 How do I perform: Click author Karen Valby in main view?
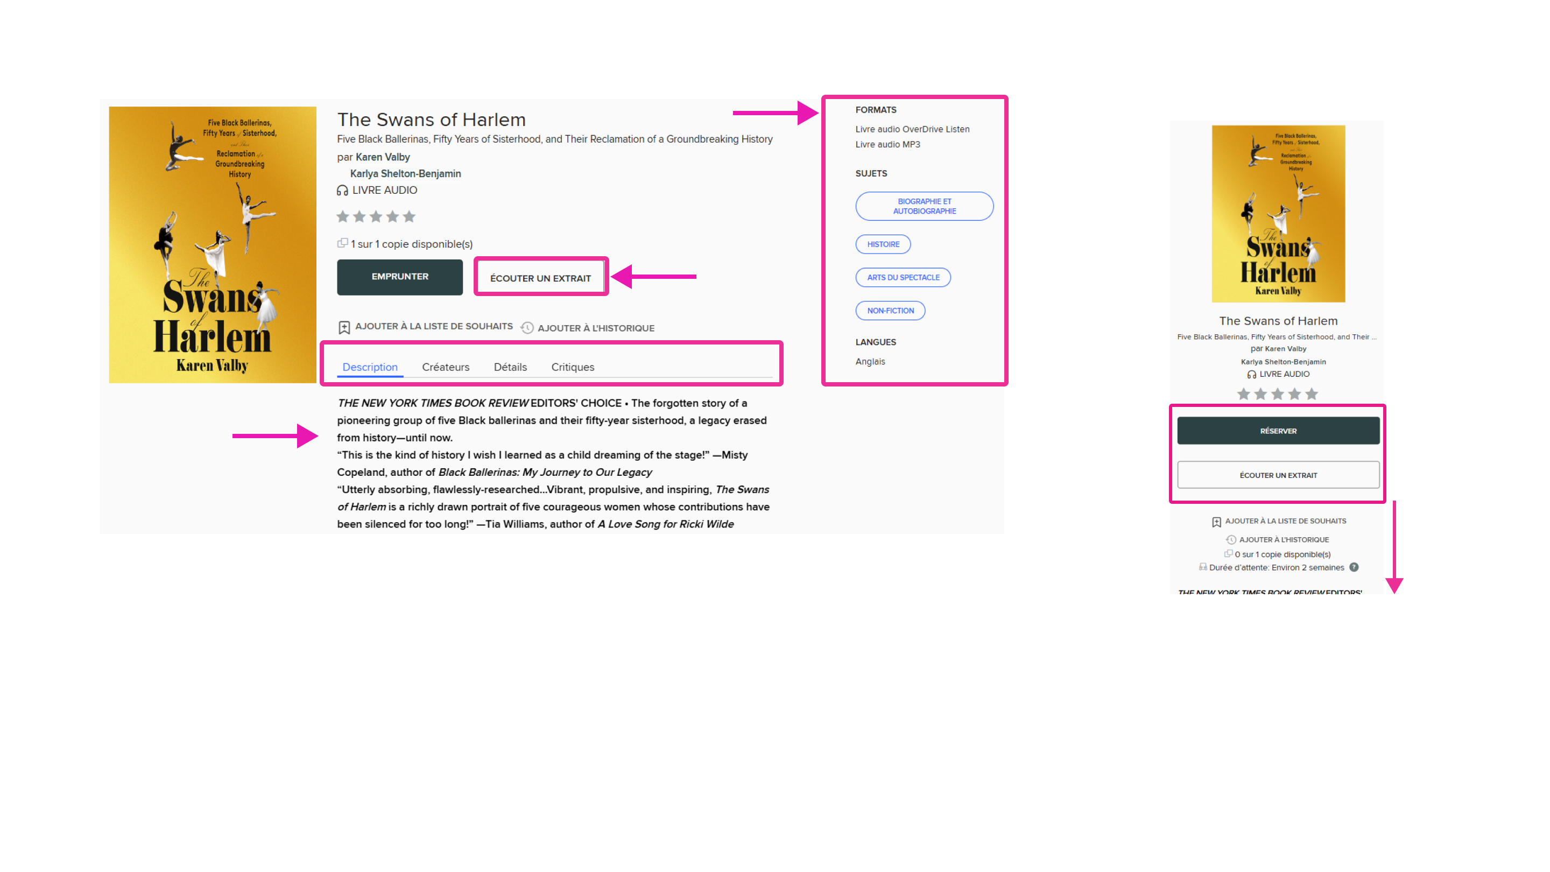click(x=383, y=157)
